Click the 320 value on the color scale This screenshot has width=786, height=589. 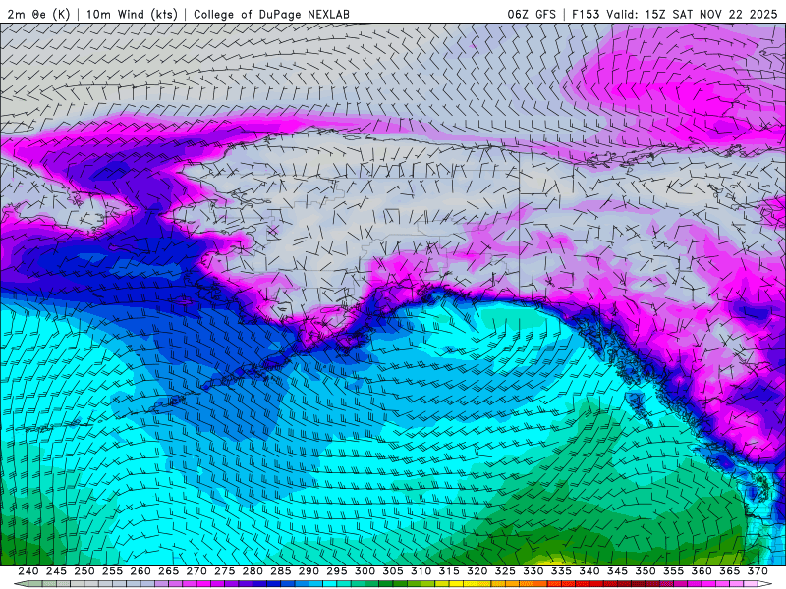(477, 571)
